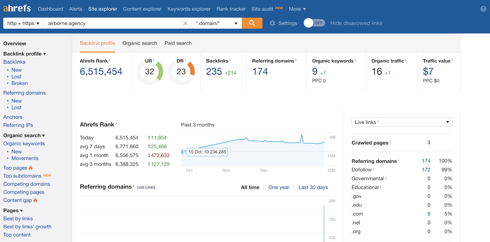Open Top subdomains in sidebar
The height and width of the screenshot is (242, 490).
pyautogui.click(x=22, y=176)
